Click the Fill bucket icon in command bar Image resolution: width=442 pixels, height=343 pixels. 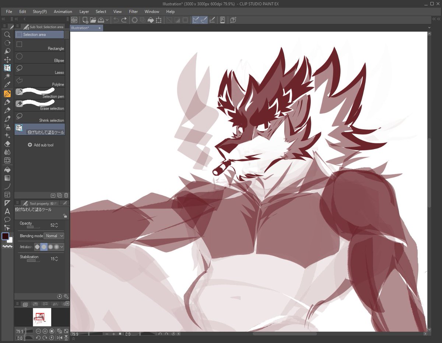pyautogui.click(x=150, y=20)
